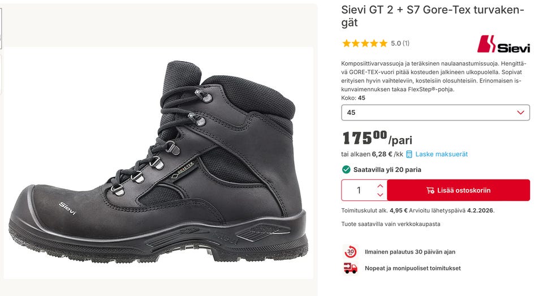Click the Sievi brand logo

[x=503, y=44]
